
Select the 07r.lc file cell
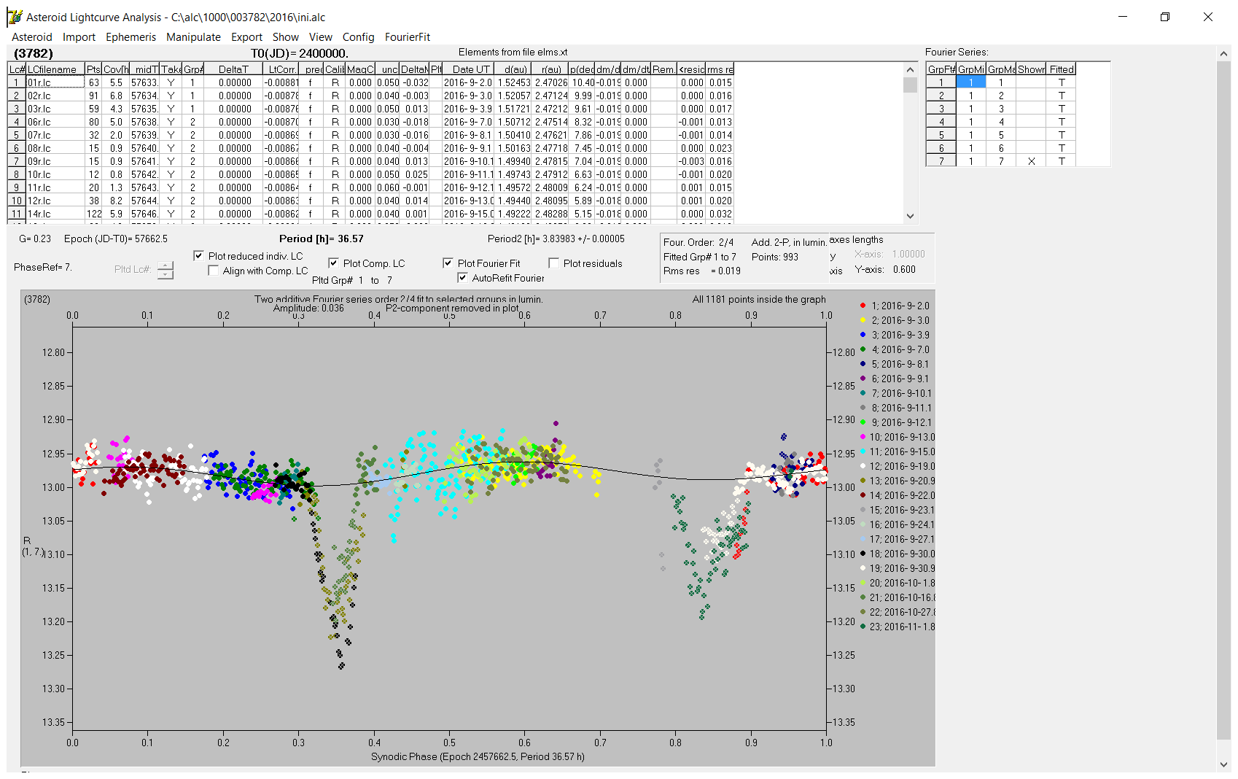click(x=55, y=135)
